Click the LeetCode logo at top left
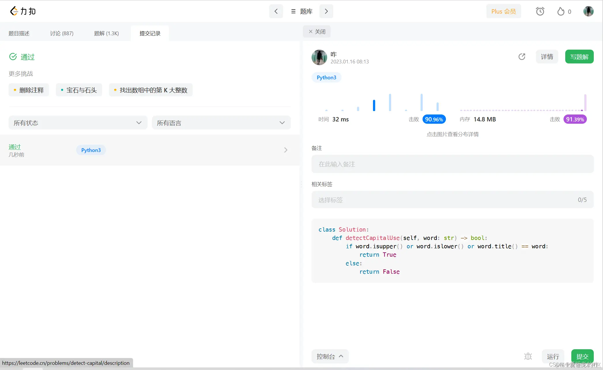This screenshot has height=370, width=603. point(23,11)
